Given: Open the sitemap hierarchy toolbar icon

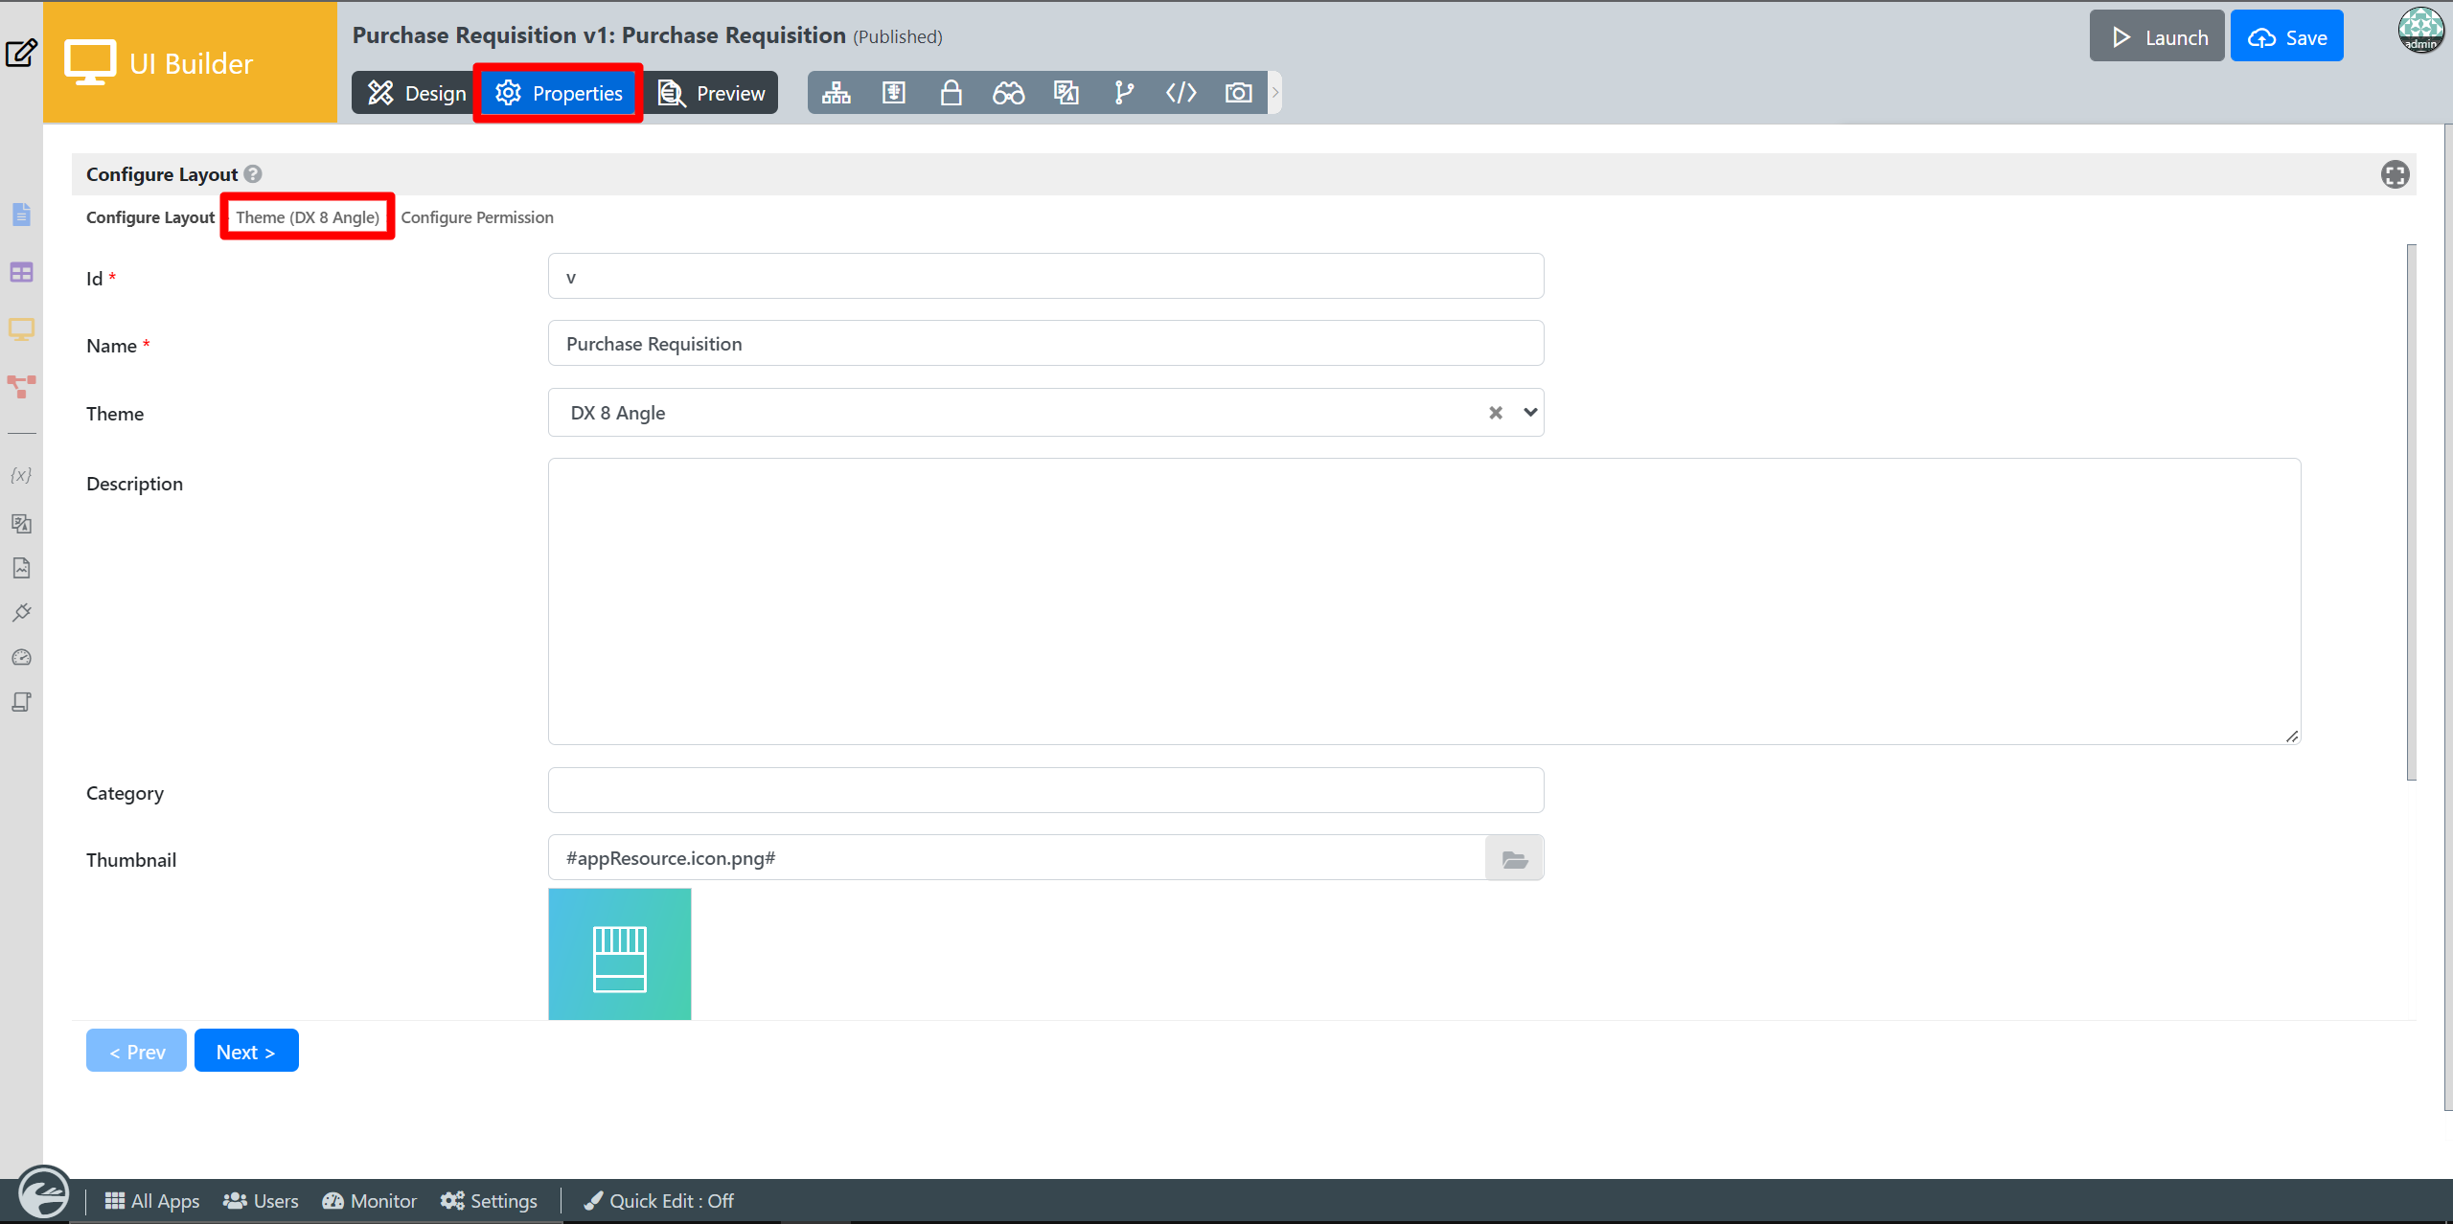Looking at the screenshot, I should point(836,93).
